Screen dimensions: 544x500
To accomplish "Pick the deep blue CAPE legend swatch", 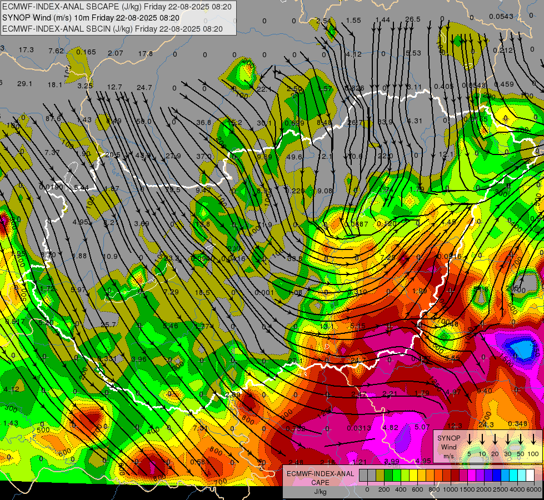I will pos(496,476).
